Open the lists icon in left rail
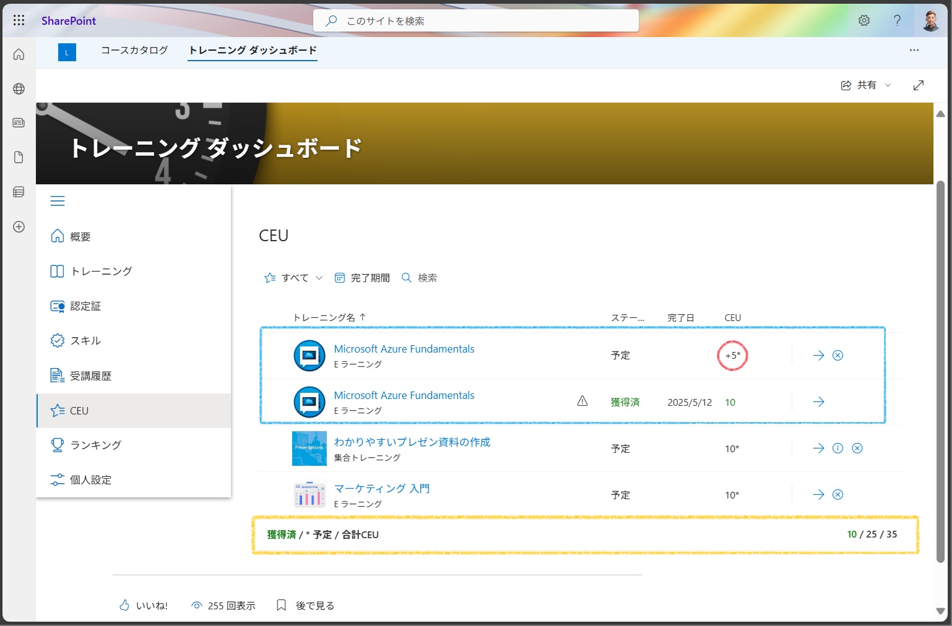This screenshot has height=626, width=952. (19, 192)
